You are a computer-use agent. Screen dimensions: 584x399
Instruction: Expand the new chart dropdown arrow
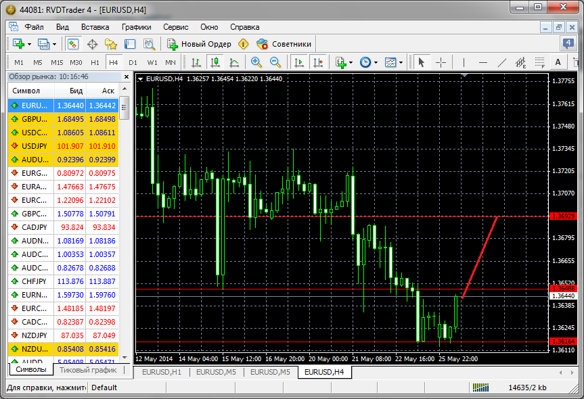(29, 44)
